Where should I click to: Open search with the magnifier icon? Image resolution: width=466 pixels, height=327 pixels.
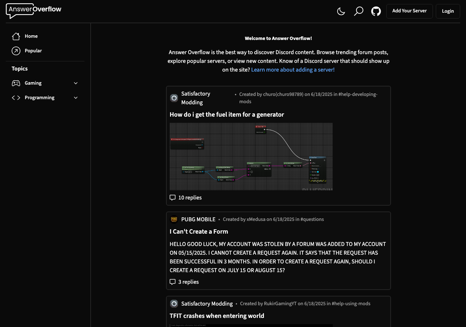tap(359, 11)
